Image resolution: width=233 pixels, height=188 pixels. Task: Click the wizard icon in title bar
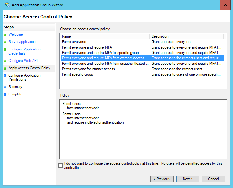click(8, 5)
